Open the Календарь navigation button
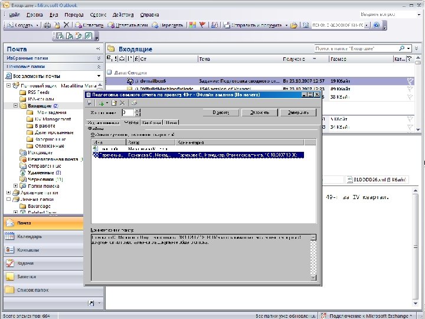This screenshot has height=319, width=425. pos(43,236)
